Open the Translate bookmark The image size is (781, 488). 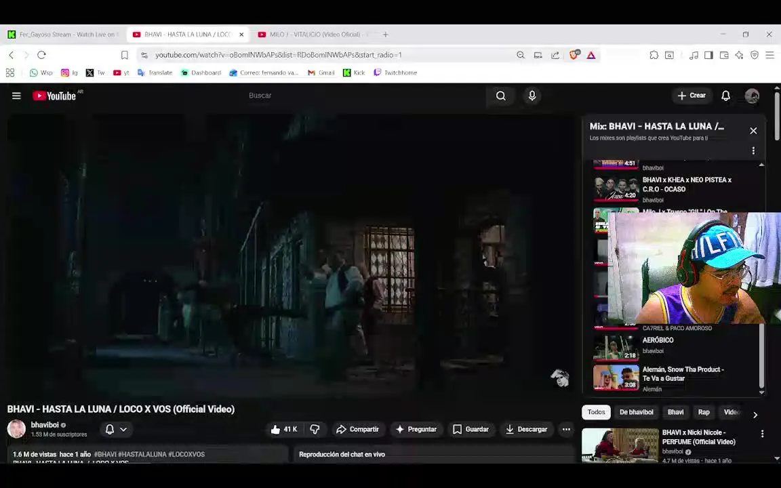pyautogui.click(x=155, y=73)
